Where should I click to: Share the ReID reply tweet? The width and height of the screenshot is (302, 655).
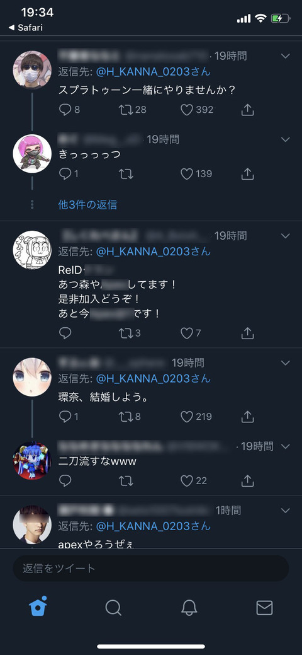pos(248,333)
